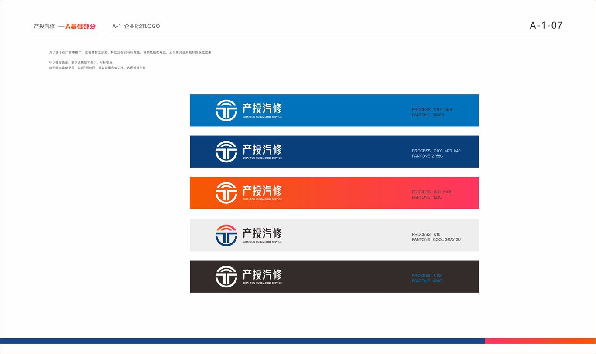Image resolution: width=596 pixels, height=354 pixels.
Task: Click the dark 产投汽修 wordmark on the gray bar
Action: [x=262, y=233]
